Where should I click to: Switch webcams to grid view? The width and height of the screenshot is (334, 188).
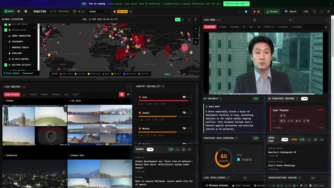[x=122, y=95]
